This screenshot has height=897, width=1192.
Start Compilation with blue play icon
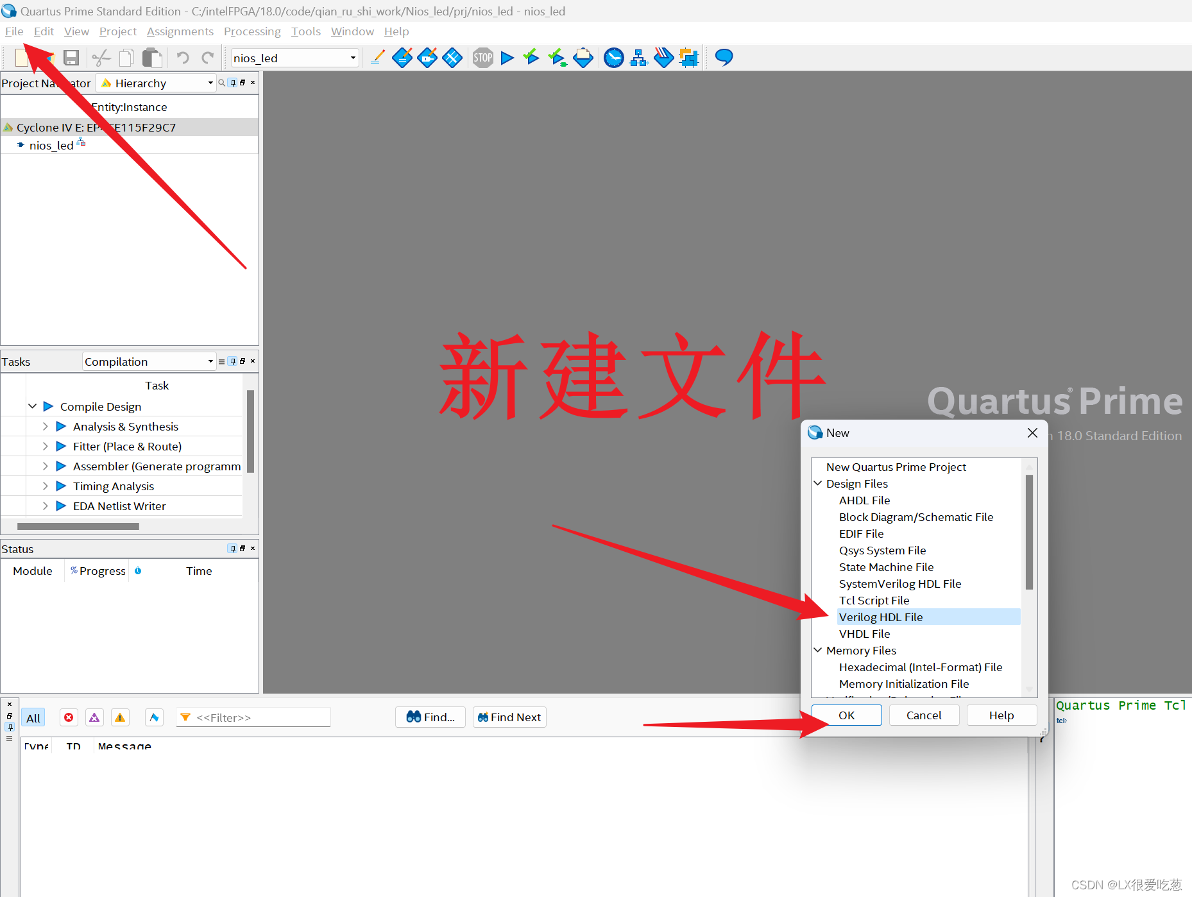tap(507, 58)
